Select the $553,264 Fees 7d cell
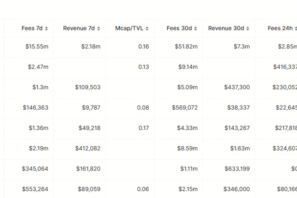This screenshot has width=297, height=198. coord(35,189)
